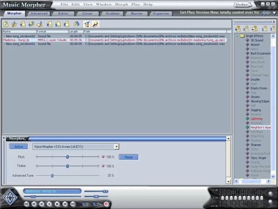
Task: Click the AV diamond logo in the player bar
Action: [10, 198]
